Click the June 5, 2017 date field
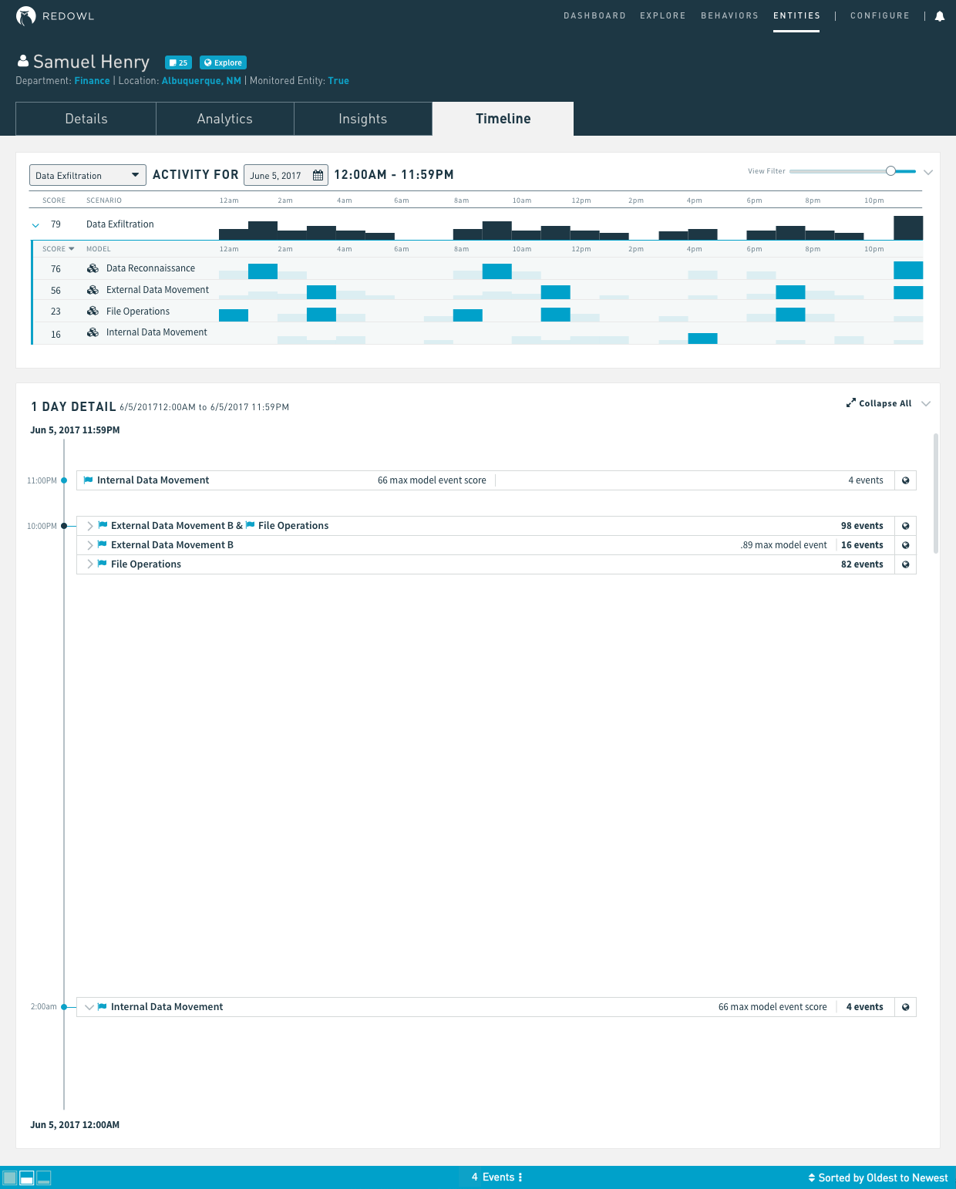 [x=286, y=175]
